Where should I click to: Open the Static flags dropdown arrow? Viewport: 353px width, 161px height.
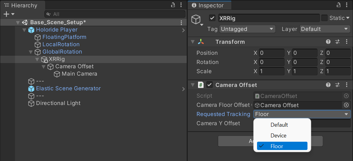(x=348, y=18)
